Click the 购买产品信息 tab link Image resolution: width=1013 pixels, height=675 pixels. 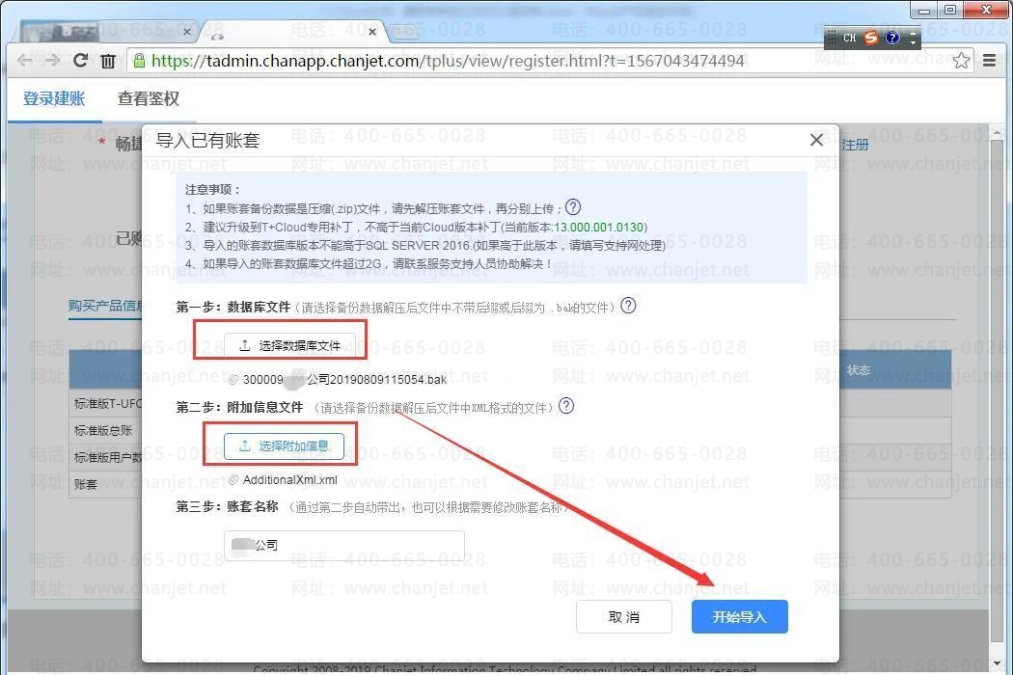point(106,306)
